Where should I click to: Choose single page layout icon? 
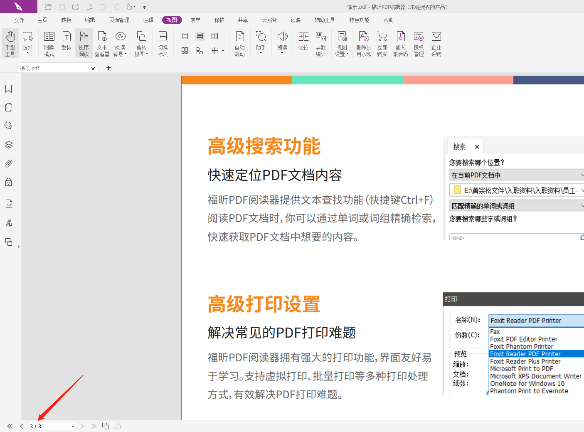pyautogui.click(x=185, y=36)
